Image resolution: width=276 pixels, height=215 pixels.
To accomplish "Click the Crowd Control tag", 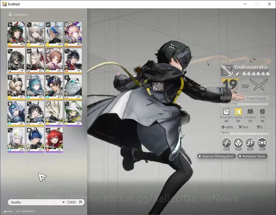I will point(256,98).
